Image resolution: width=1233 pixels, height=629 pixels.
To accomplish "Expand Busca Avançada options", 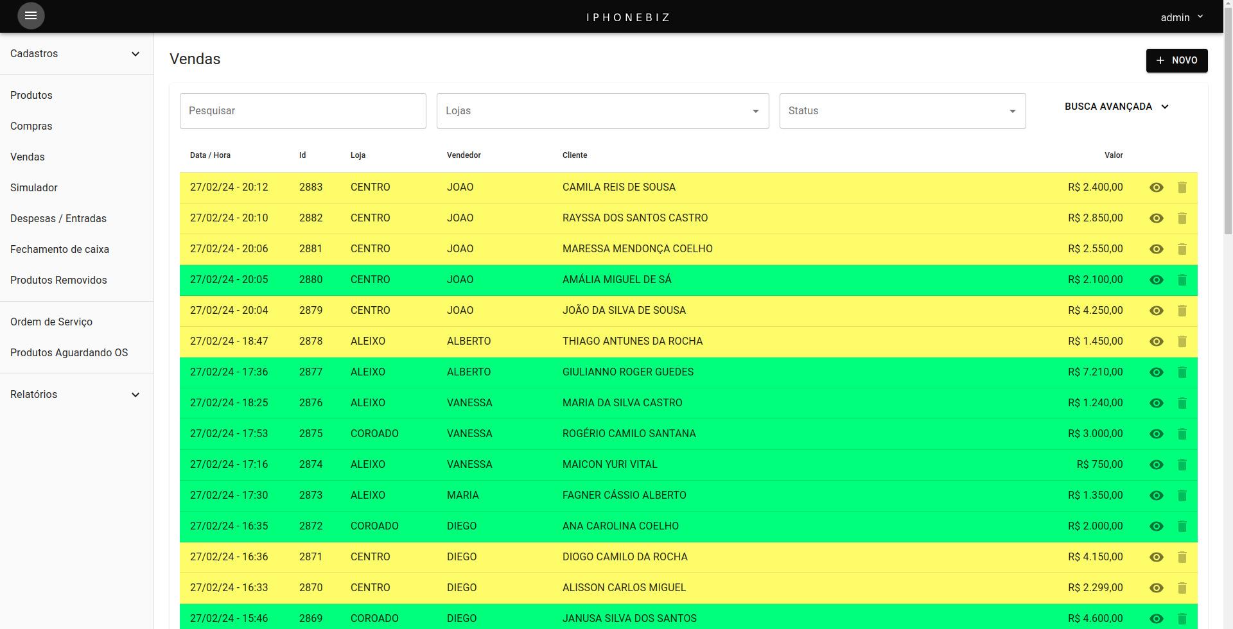I will (1116, 107).
